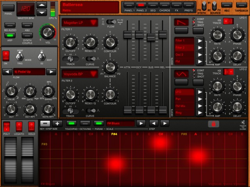Image resolution: width=250 pixels, height=187 pixels.
Task: Click the plus key size button
Action: [58, 123]
